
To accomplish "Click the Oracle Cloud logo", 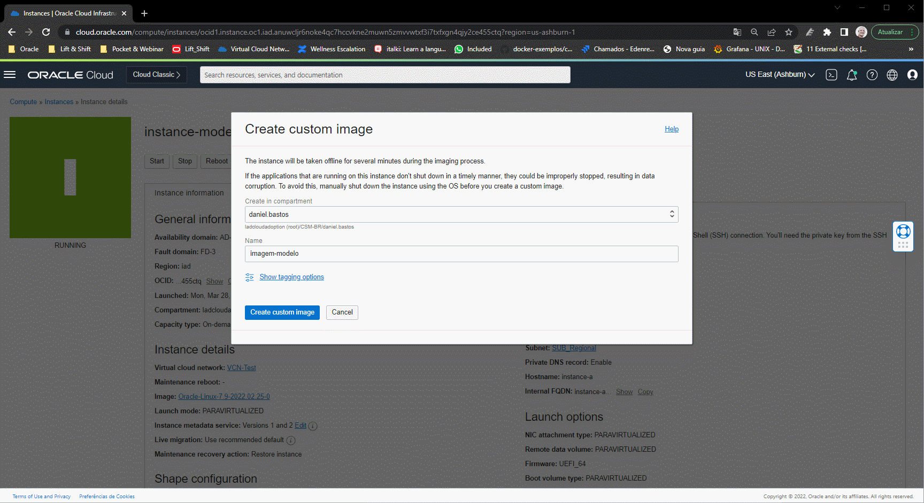I will coord(71,75).
